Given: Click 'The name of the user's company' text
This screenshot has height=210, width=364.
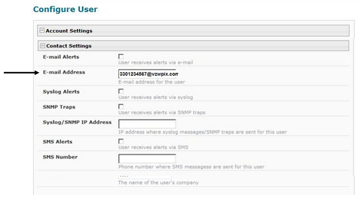Looking at the screenshot, I should click(158, 183).
